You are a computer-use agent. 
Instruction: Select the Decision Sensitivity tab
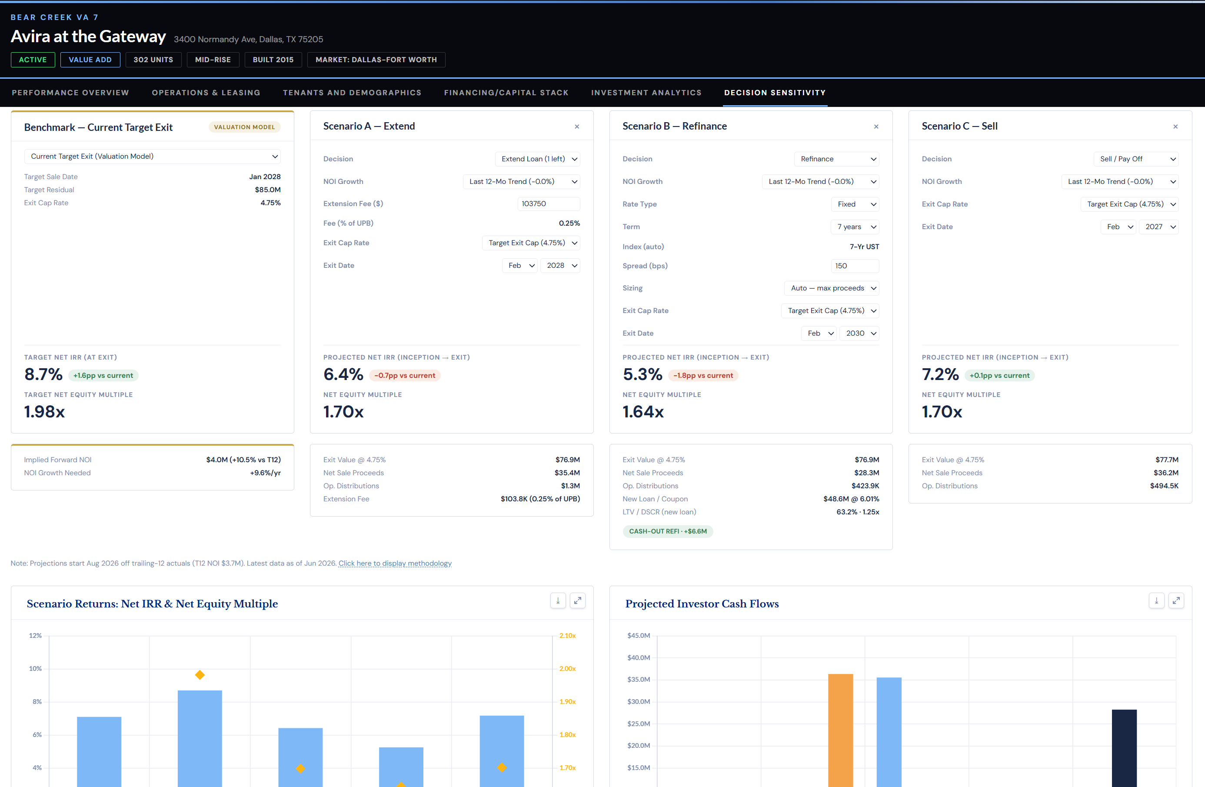pyautogui.click(x=775, y=93)
